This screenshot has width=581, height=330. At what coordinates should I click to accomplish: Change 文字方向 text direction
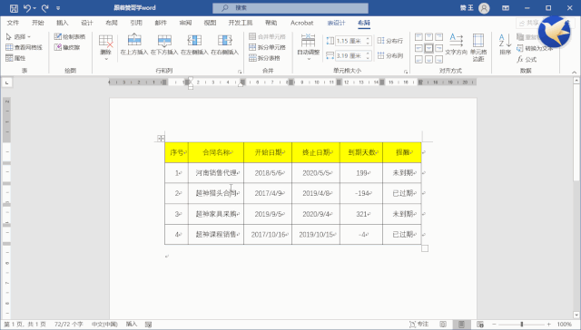(456, 44)
